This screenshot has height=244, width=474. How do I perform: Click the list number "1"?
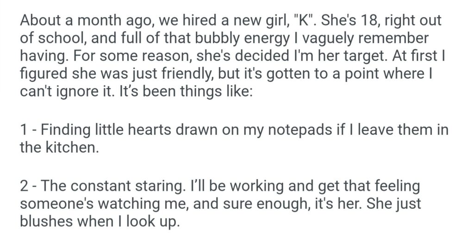click(x=23, y=131)
